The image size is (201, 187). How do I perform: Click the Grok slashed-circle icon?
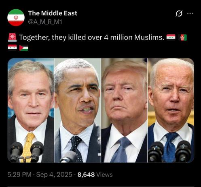179,13
